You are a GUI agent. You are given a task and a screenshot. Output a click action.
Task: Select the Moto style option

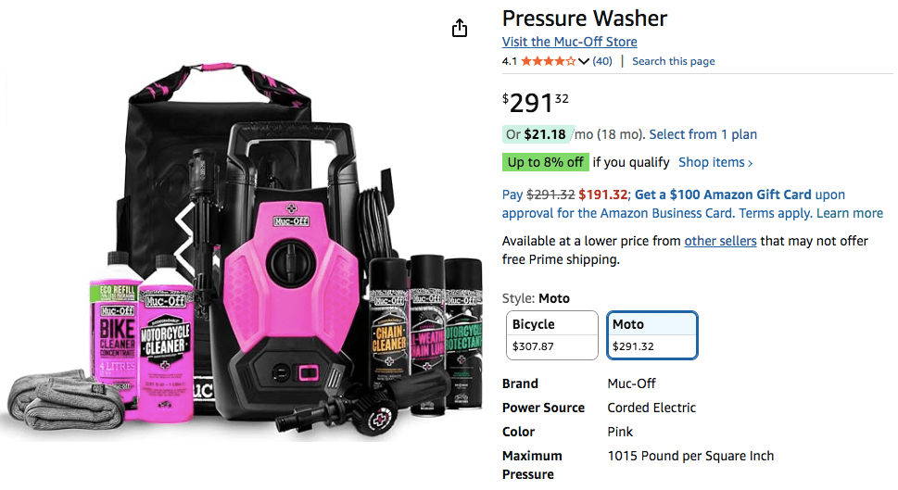[x=651, y=334]
